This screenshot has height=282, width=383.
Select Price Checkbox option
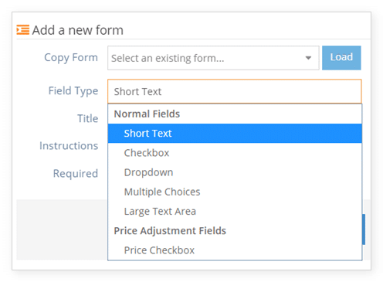(x=235, y=250)
